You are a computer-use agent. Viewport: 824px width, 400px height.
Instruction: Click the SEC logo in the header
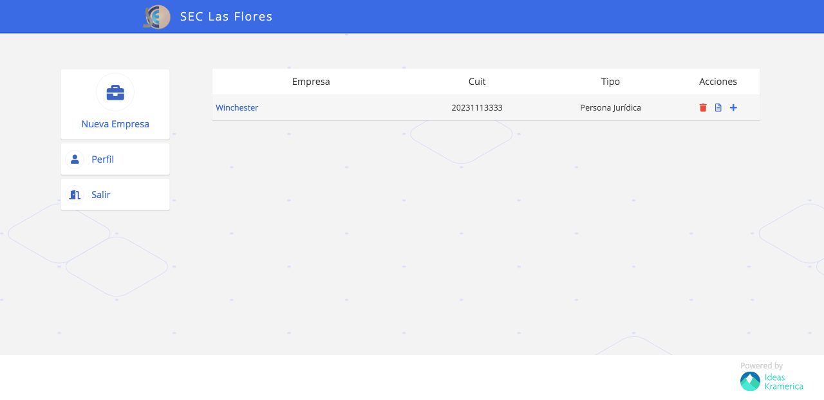point(156,17)
